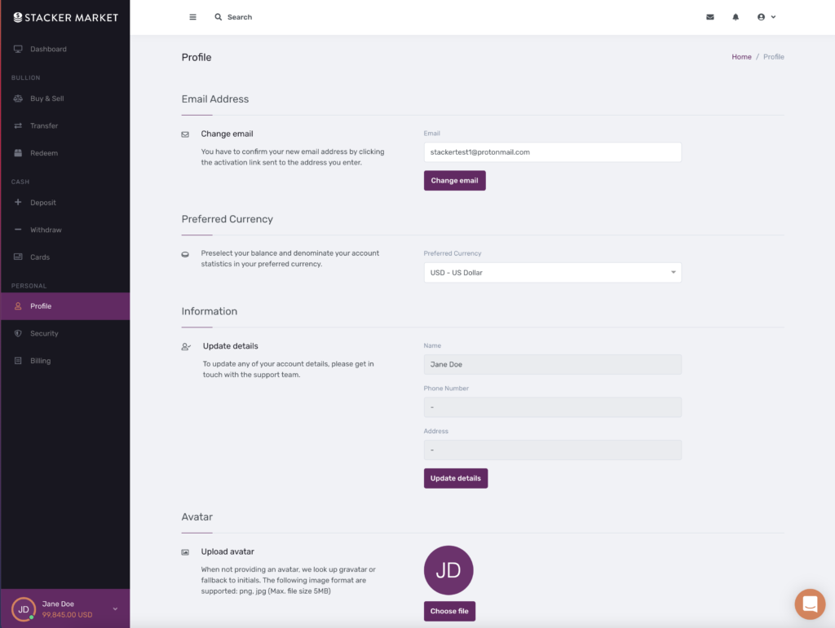The width and height of the screenshot is (835, 628).
Task: Select Withdraw from the Cash section
Action: coord(47,230)
